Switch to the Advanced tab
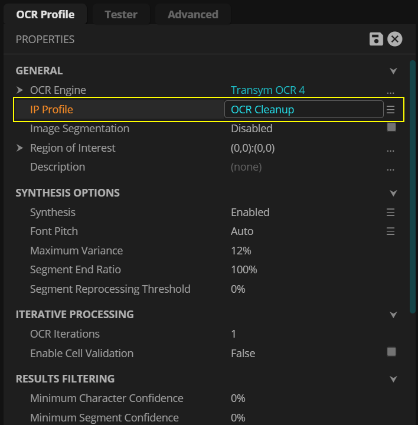The height and width of the screenshot is (425, 418). [192, 14]
